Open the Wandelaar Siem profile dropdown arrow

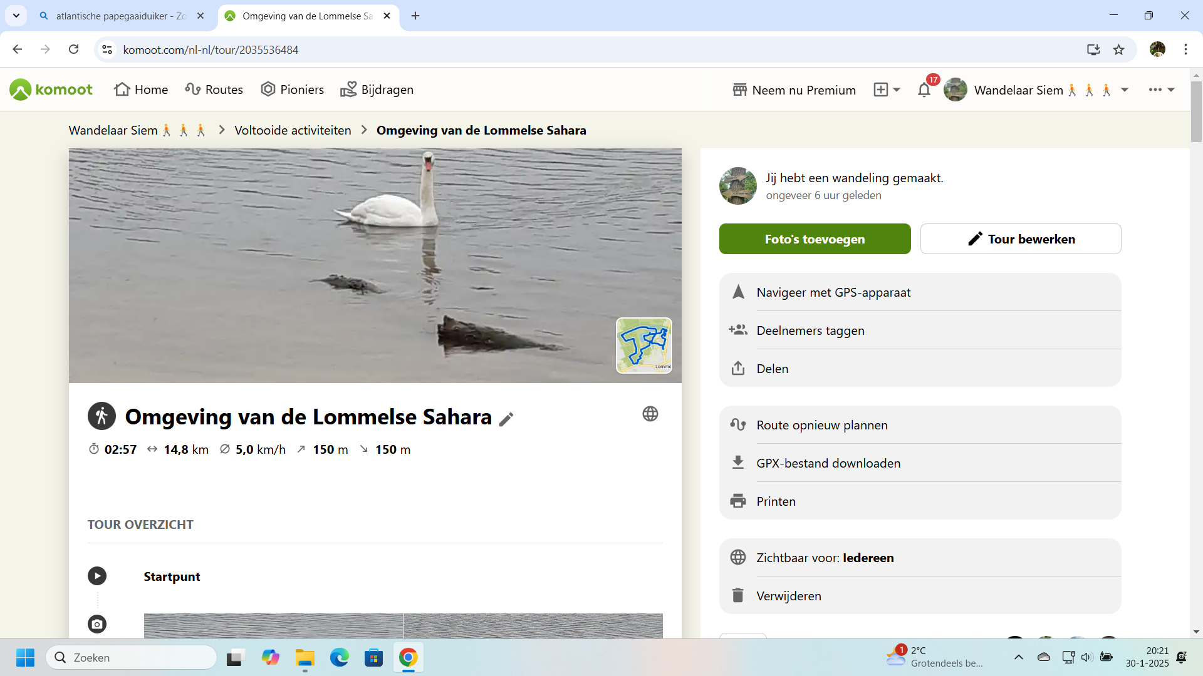[1125, 90]
